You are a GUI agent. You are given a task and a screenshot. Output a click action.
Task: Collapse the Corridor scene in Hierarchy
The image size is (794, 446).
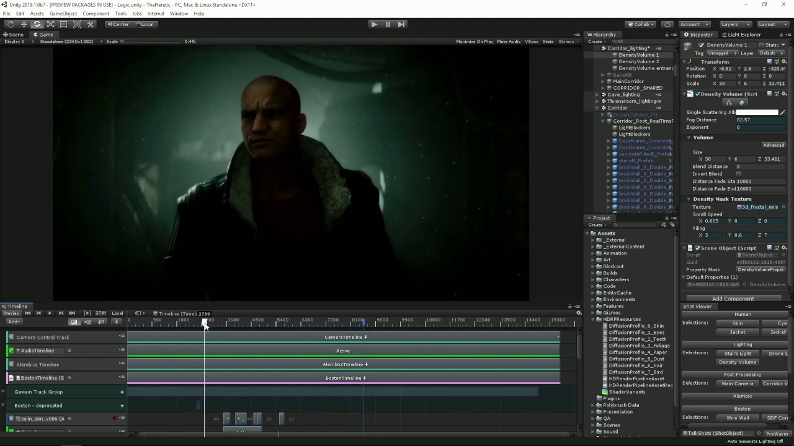point(597,108)
